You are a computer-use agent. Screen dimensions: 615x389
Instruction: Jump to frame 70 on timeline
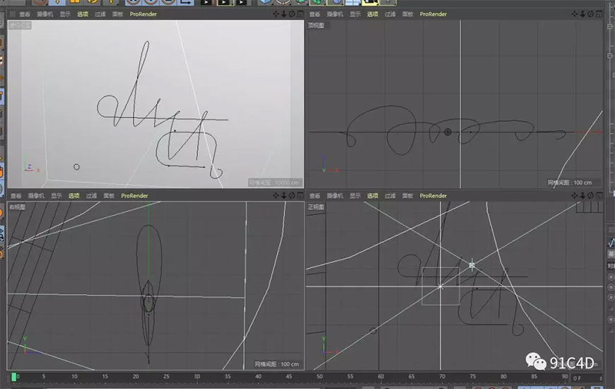click(442, 376)
